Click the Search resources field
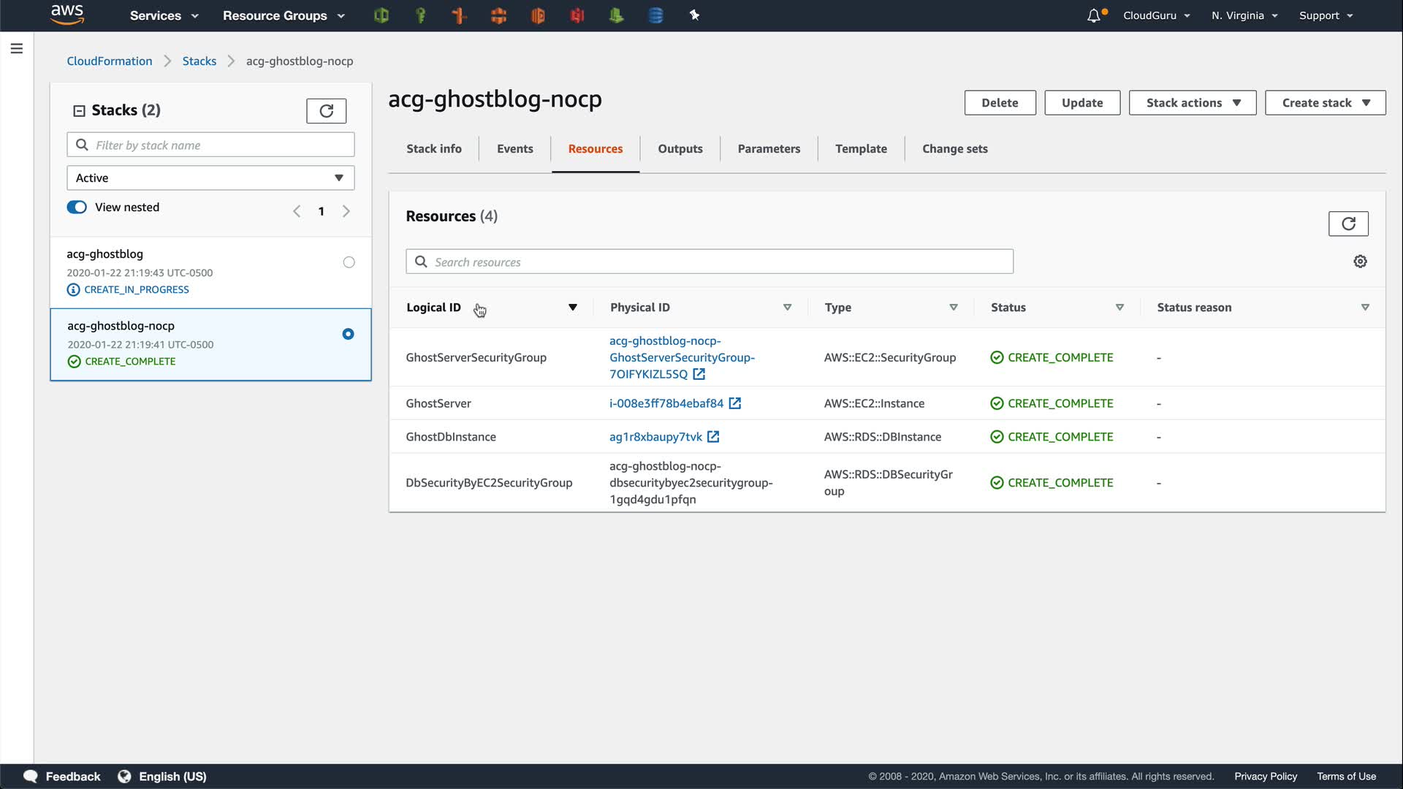 tap(709, 262)
